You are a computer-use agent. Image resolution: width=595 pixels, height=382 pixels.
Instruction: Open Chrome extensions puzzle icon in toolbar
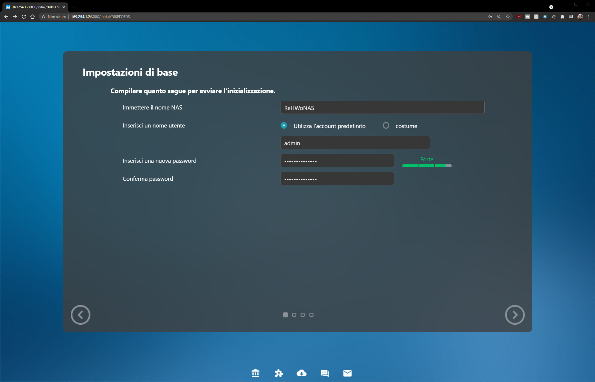tap(562, 17)
